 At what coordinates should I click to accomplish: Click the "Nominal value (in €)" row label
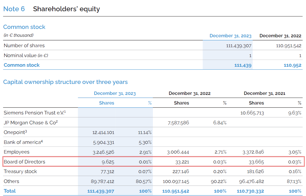[x=26, y=55]
